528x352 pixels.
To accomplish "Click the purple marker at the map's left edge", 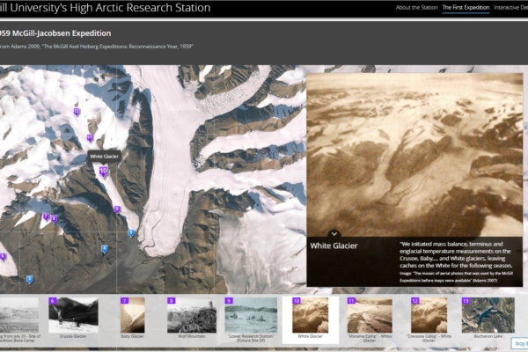I will pos(4,257).
